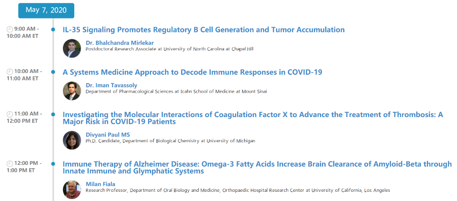
Task: Click the timeline dot for the 9:00 AM session
Action: [53, 29]
